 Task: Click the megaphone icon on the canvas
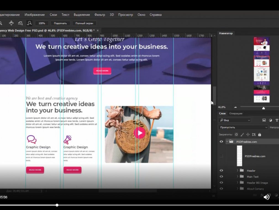(68, 140)
